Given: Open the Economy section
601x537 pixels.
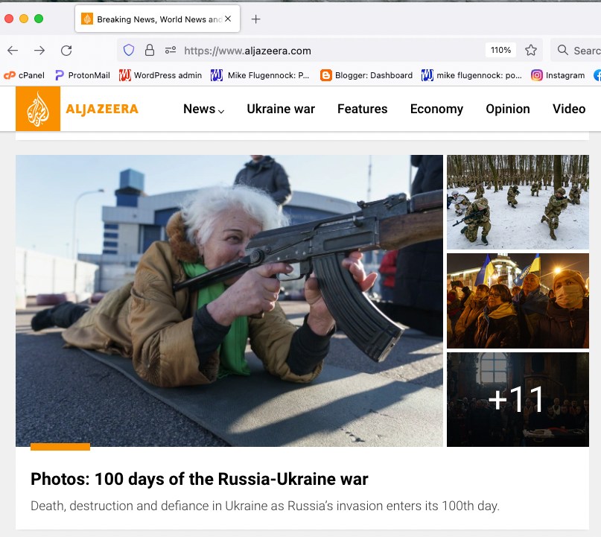Looking at the screenshot, I should (436, 109).
